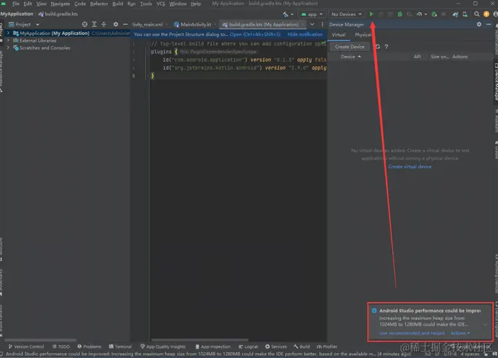Open Profiler tool window
Viewport: 498px width, 358px height.
tap(326, 346)
